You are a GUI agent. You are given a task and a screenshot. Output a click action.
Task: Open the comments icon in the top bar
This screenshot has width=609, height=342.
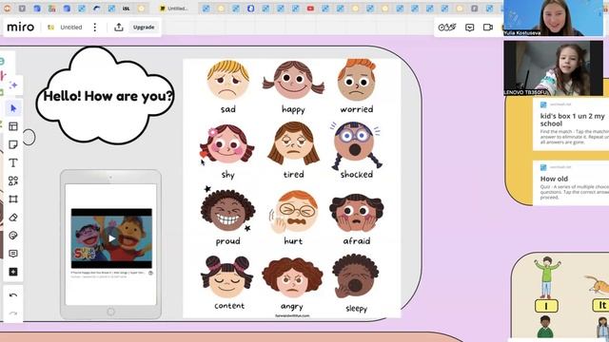469,28
